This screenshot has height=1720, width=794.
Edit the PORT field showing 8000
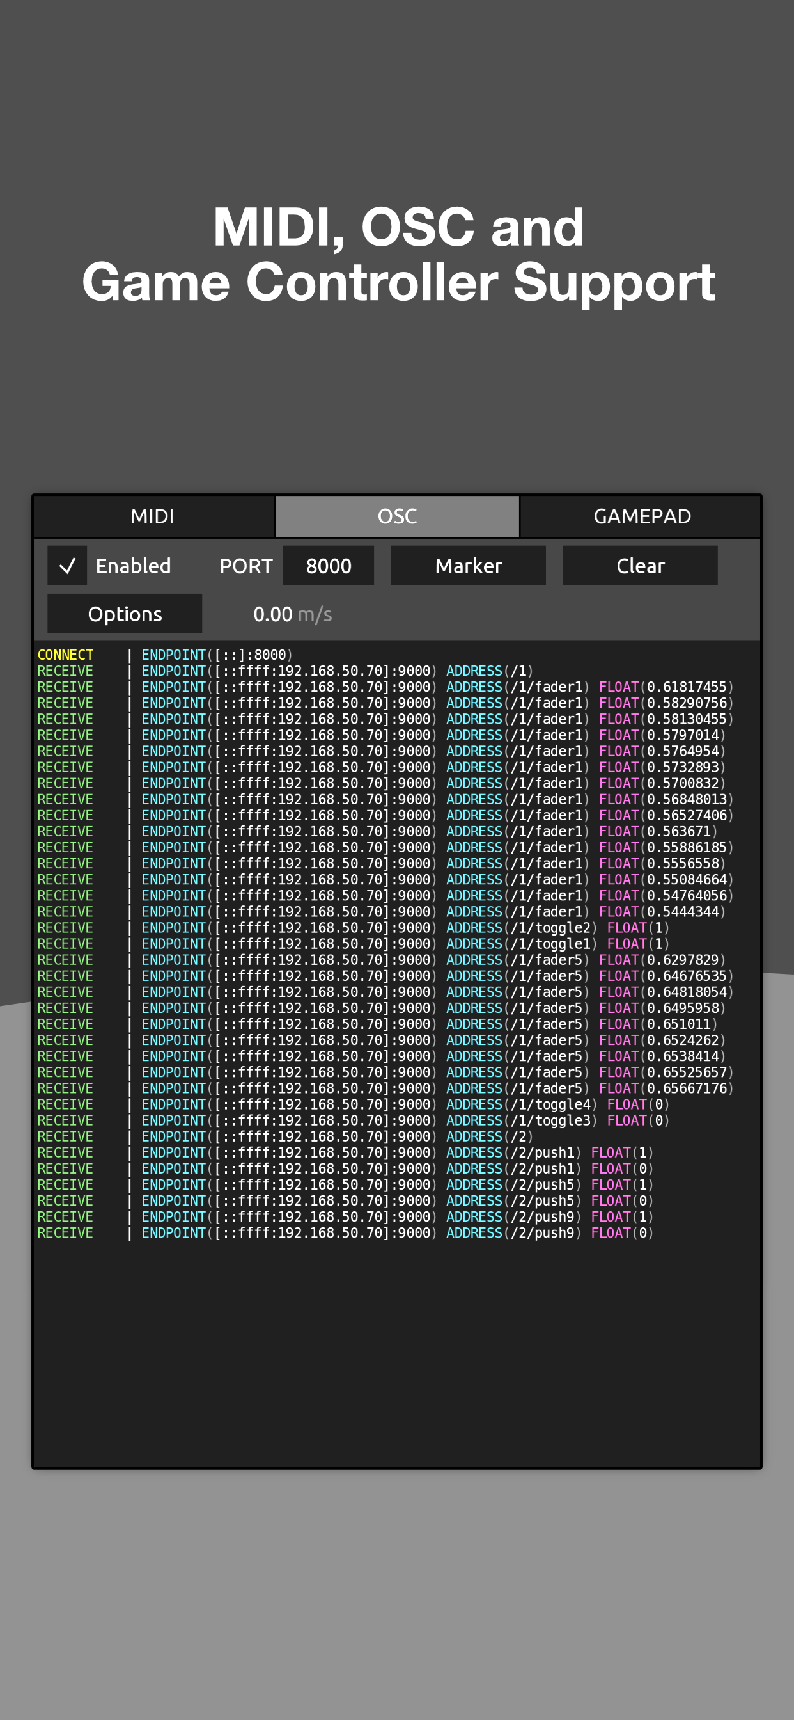click(x=328, y=566)
